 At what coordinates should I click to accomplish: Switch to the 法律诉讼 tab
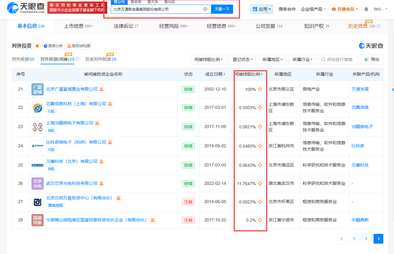(126, 26)
